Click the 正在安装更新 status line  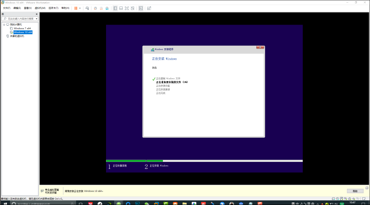[x=163, y=90]
